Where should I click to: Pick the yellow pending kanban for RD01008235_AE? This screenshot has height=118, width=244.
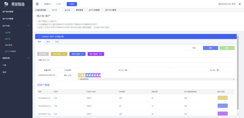click(222, 98)
